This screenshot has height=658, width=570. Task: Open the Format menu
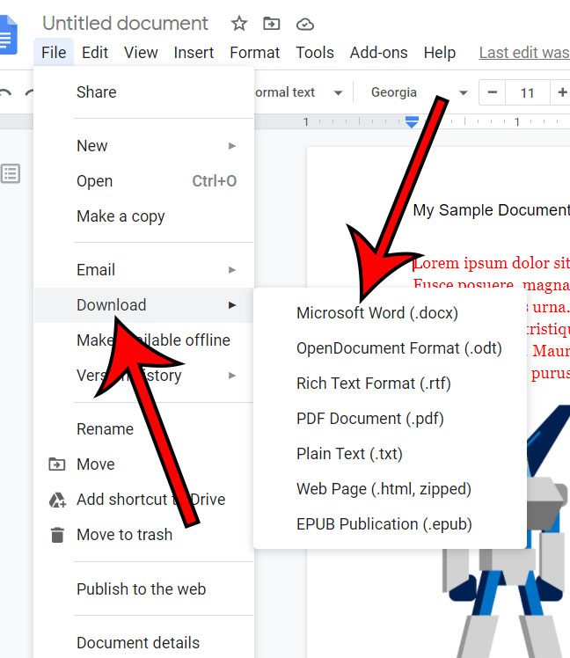click(255, 53)
